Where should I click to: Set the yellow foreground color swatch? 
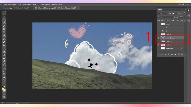(x=3, y=89)
